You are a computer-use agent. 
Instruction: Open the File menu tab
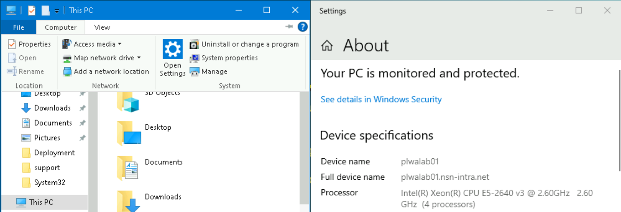point(19,27)
